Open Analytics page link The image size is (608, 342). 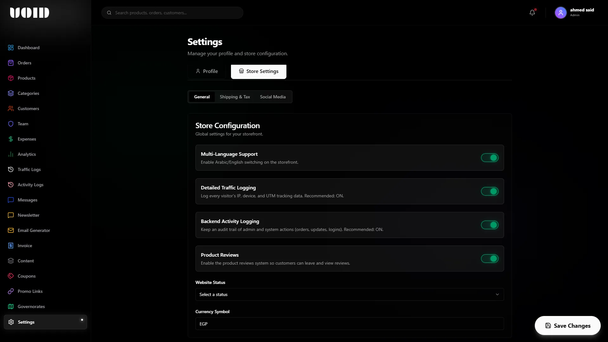pyautogui.click(x=45, y=154)
